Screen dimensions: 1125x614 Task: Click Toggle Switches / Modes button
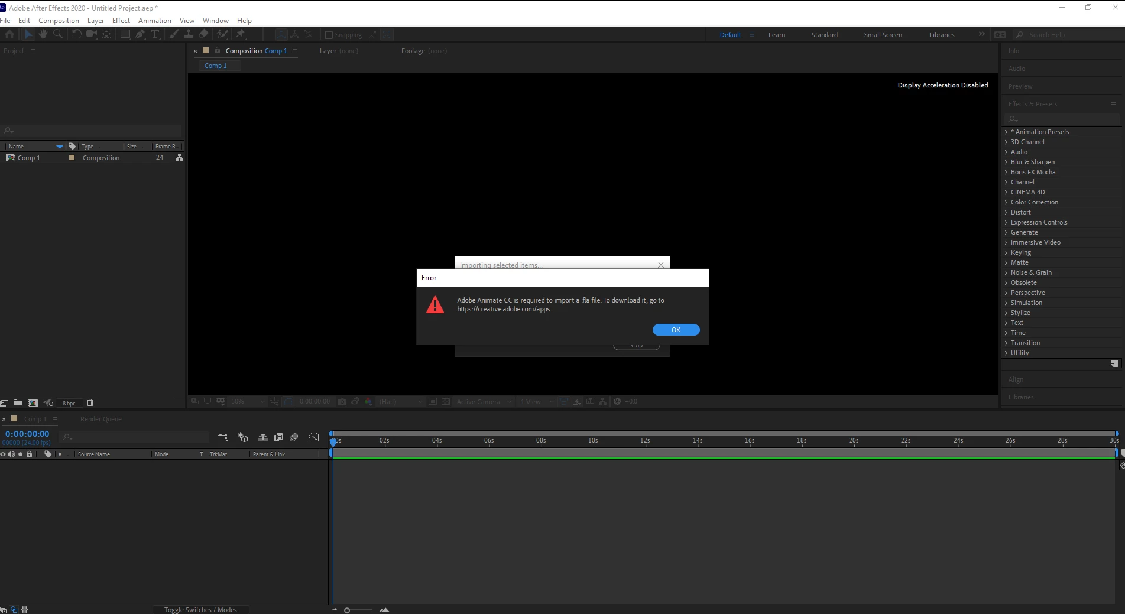pyautogui.click(x=200, y=610)
